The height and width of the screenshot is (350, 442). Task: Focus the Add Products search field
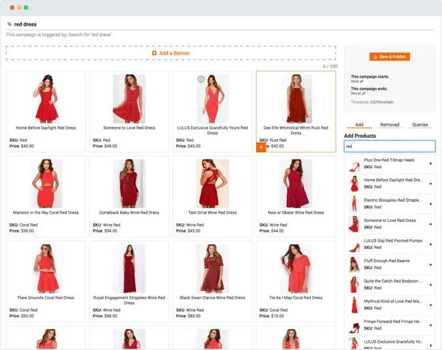pos(389,146)
